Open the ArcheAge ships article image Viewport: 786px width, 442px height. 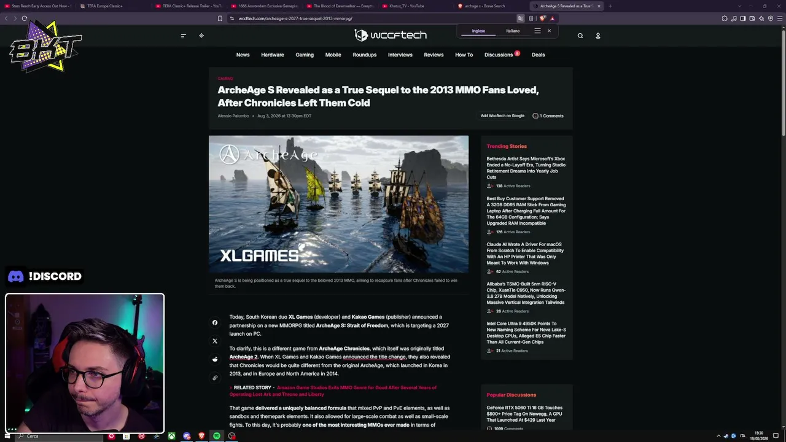click(x=338, y=204)
